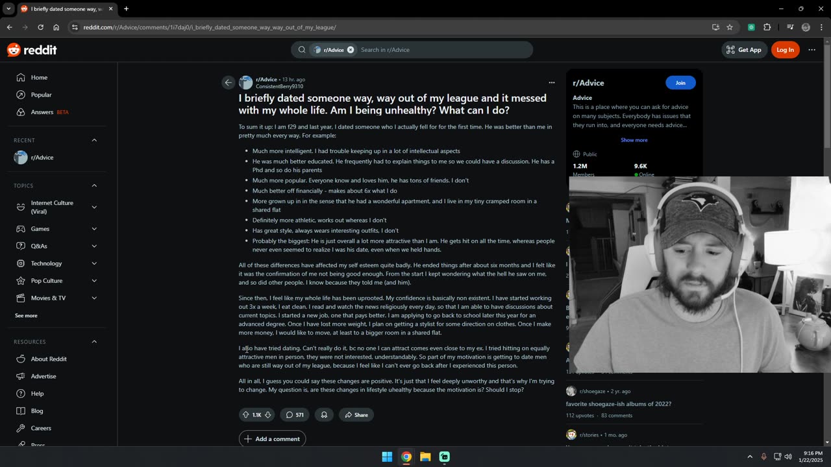Image resolution: width=831 pixels, height=467 pixels.
Task: Join the r/Advice community
Action: point(680,82)
